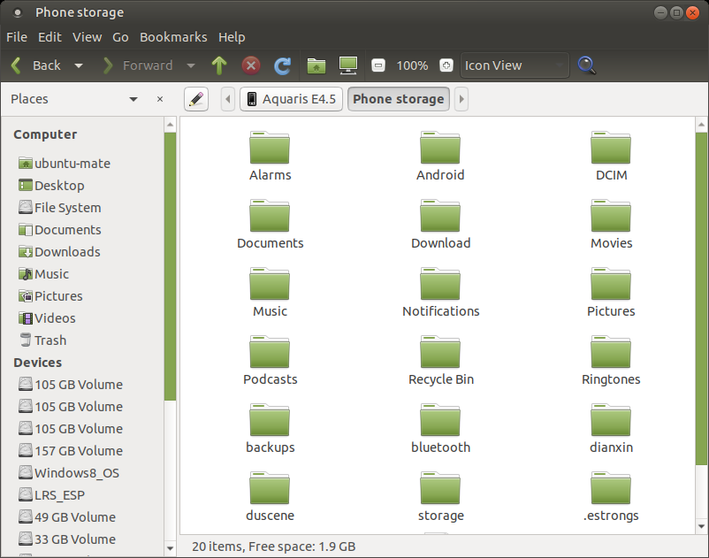Click the magnifier Search icon
The image size is (709, 558).
click(586, 65)
